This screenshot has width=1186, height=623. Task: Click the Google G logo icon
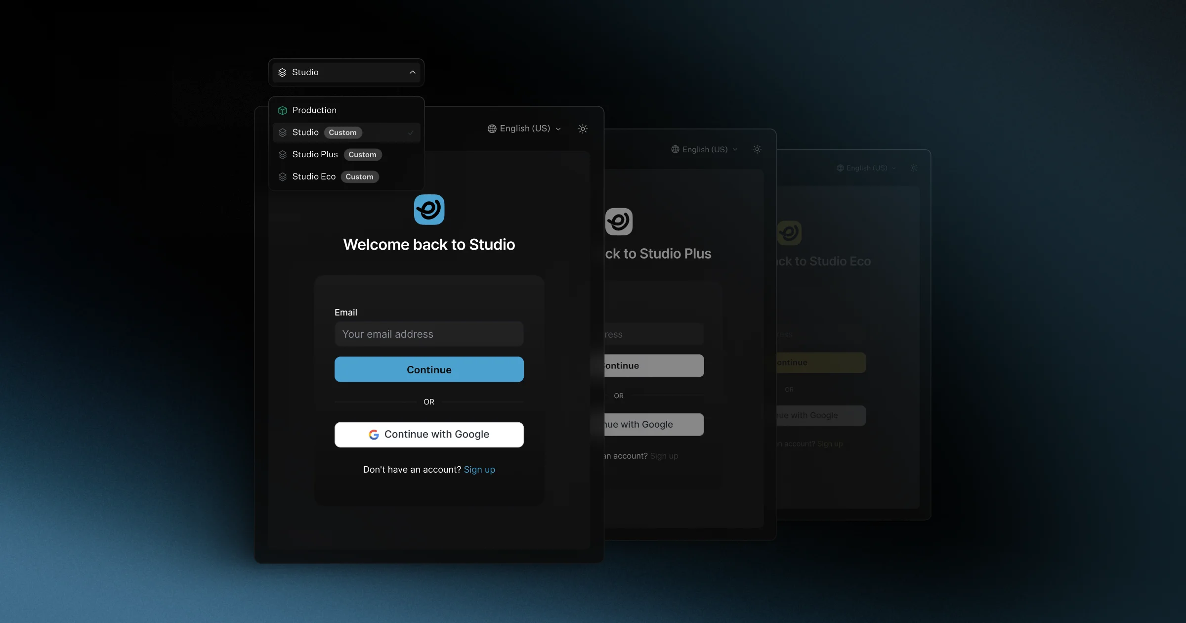pyautogui.click(x=374, y=435)
